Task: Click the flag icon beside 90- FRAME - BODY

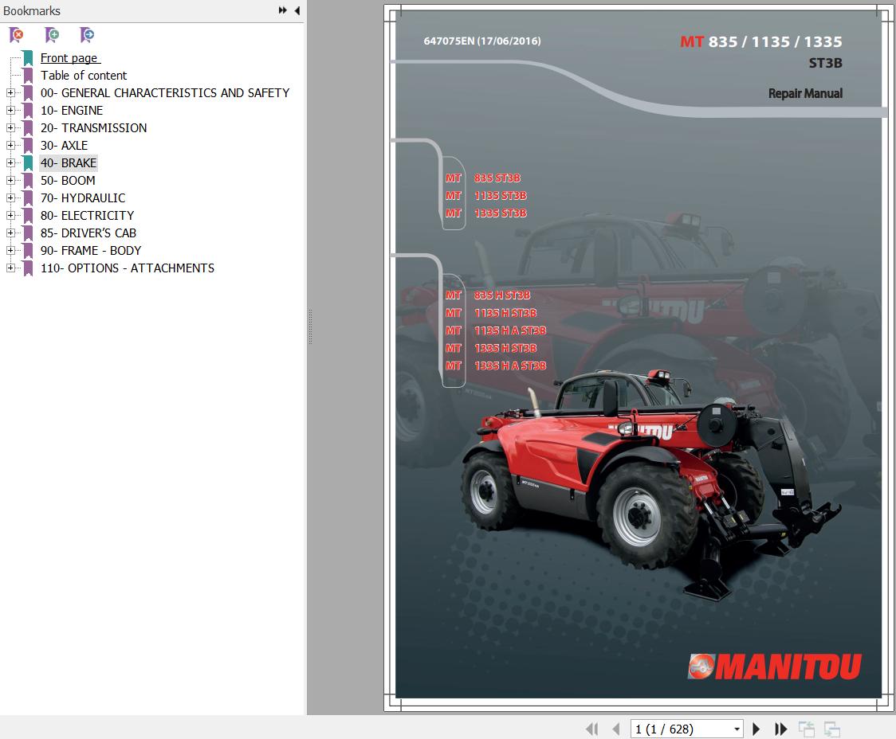Action: point(27,250)
